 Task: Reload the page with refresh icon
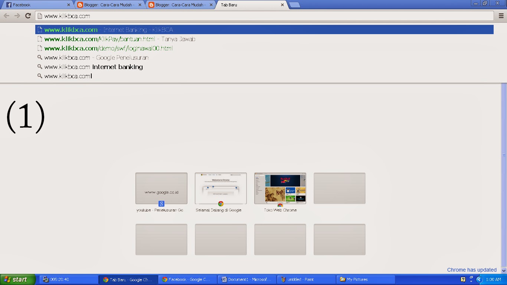28,16
